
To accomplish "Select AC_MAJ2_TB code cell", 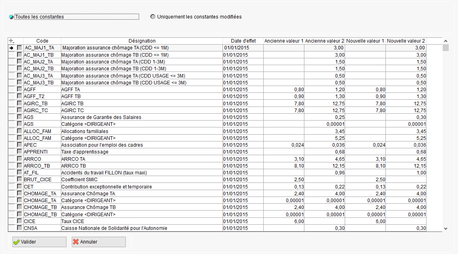I will point(42,68).
